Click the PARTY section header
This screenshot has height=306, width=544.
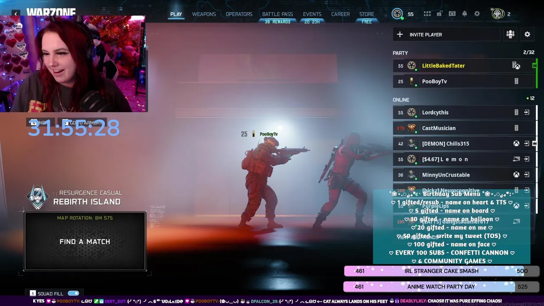point(400,53)
